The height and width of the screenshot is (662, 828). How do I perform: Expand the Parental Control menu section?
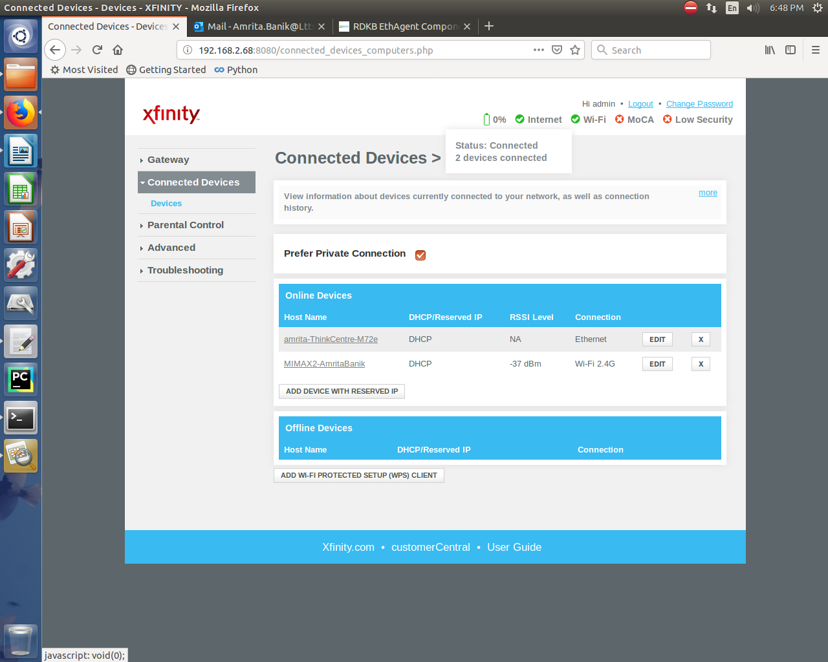(x=185, y=225)
